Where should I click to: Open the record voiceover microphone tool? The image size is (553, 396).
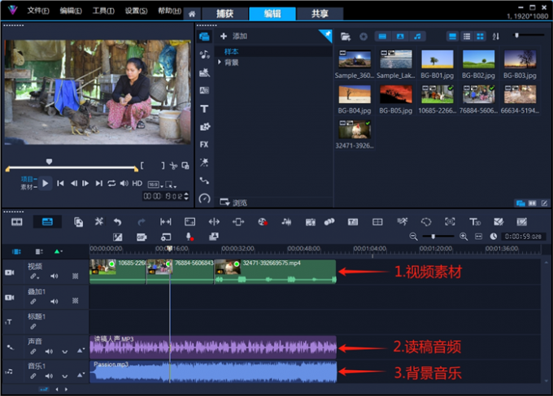pyautogui.click(x=189, y=237)
